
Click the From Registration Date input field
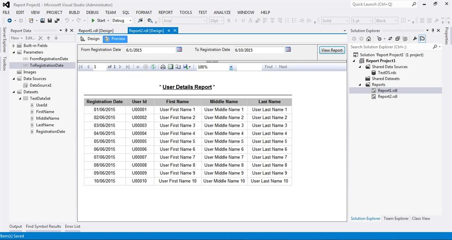150,50
